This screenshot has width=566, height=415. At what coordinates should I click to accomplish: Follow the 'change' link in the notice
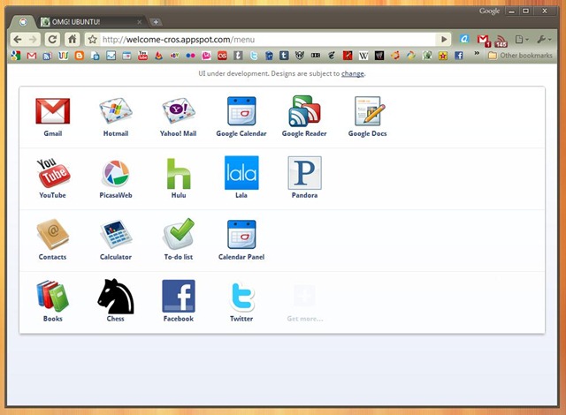pos(352,73)
